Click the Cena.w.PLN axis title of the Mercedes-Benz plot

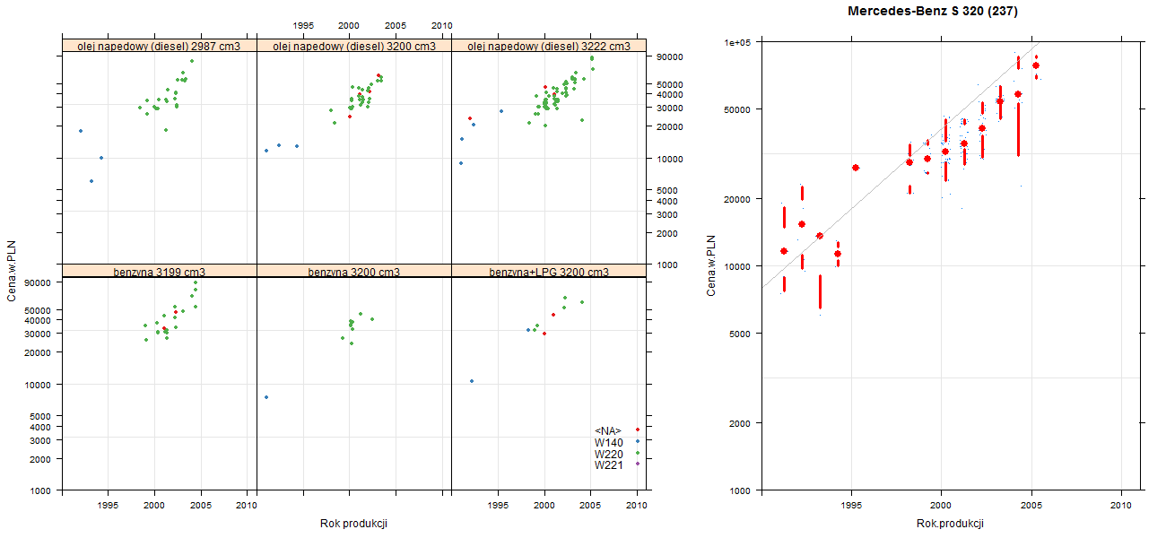[x=711, y=265]
